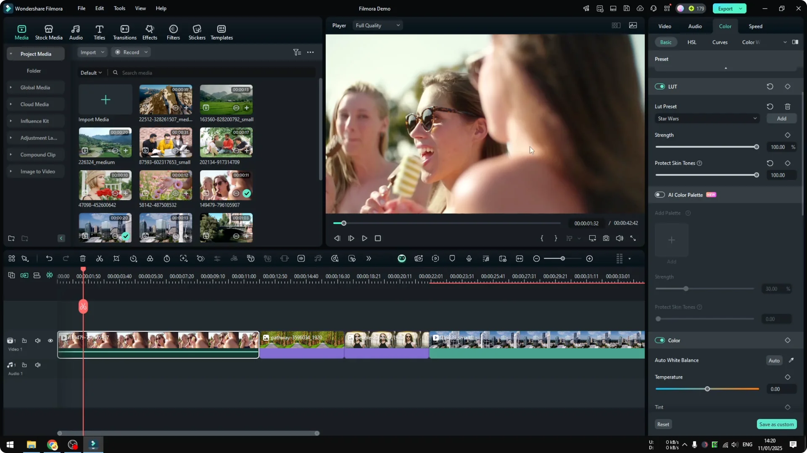Switch to the Video properties tab

665,26
